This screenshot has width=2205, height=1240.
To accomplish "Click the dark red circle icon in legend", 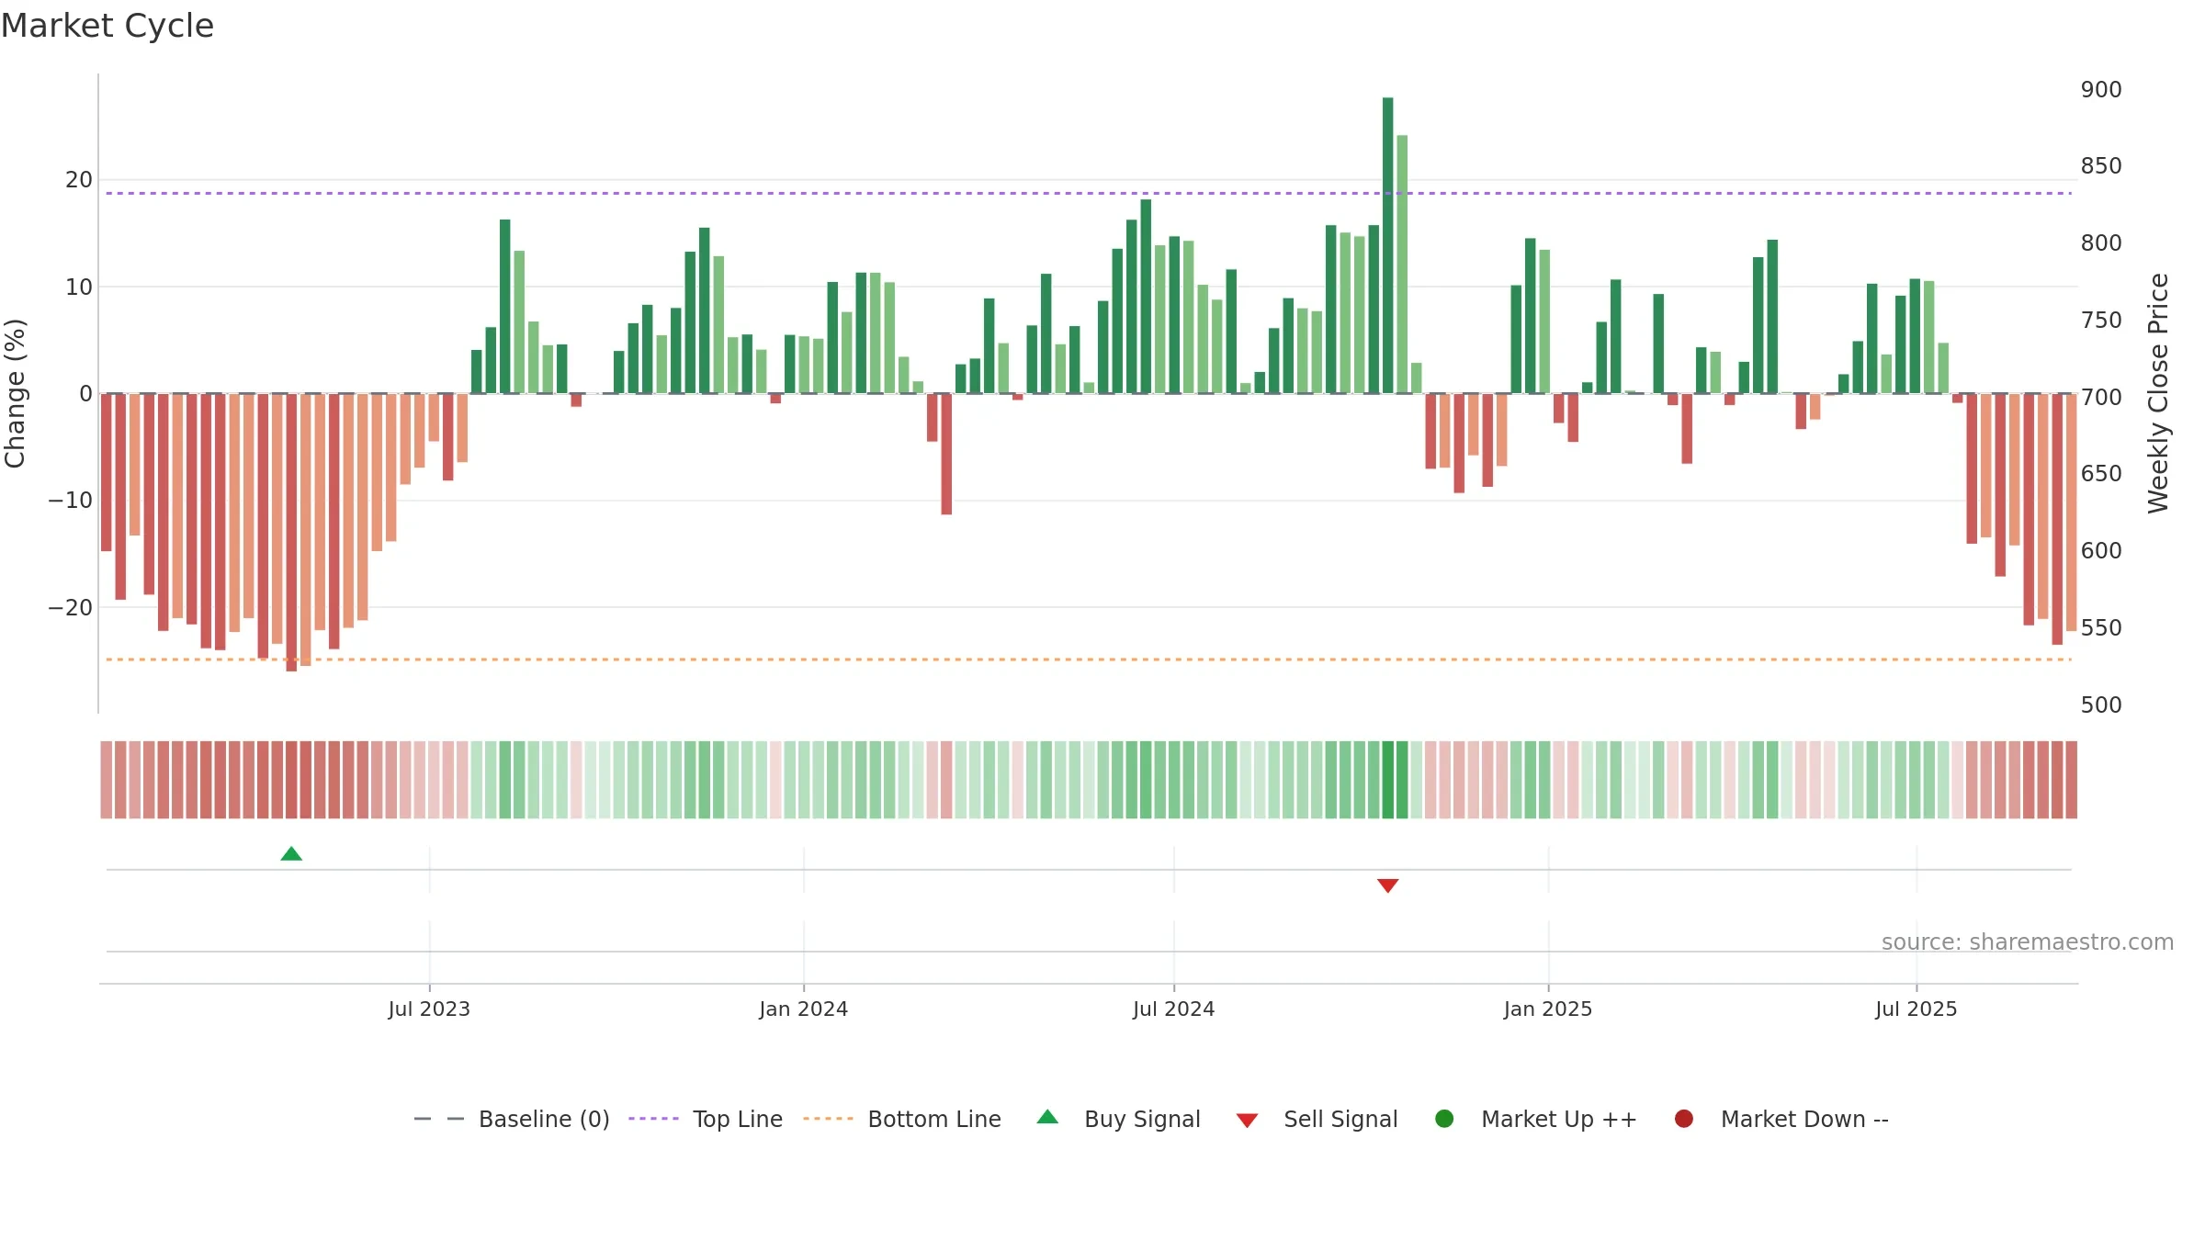I will pos(1684,1119).
